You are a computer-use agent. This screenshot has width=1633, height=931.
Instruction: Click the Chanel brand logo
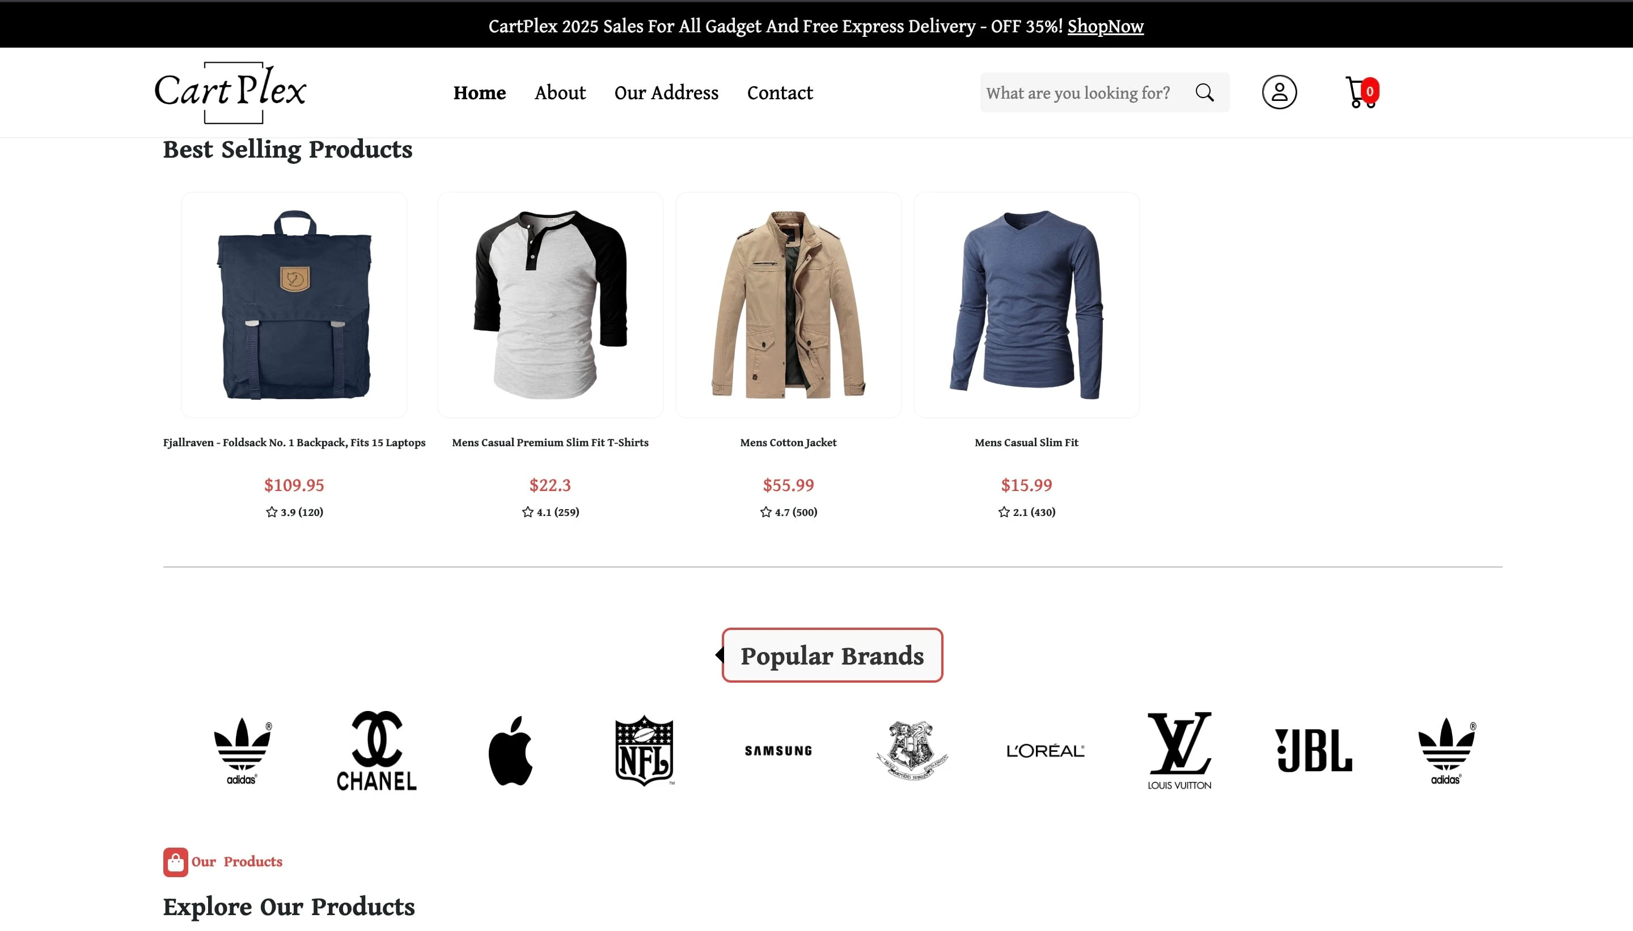[x=376, y=751]
